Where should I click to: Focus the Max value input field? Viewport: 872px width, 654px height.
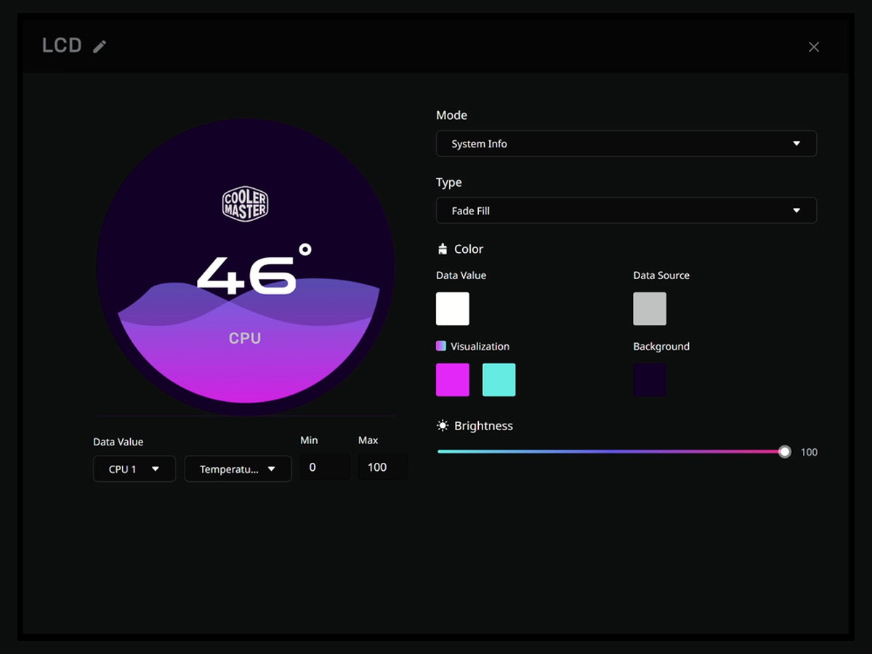coord(381,467)
